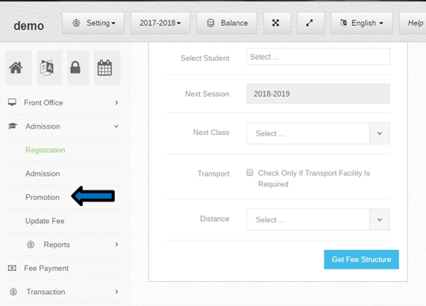Image resolution: width=426 pixels, height=306 pixels.
Task: Select Promotion in Admission submenu
Action: 42,197
